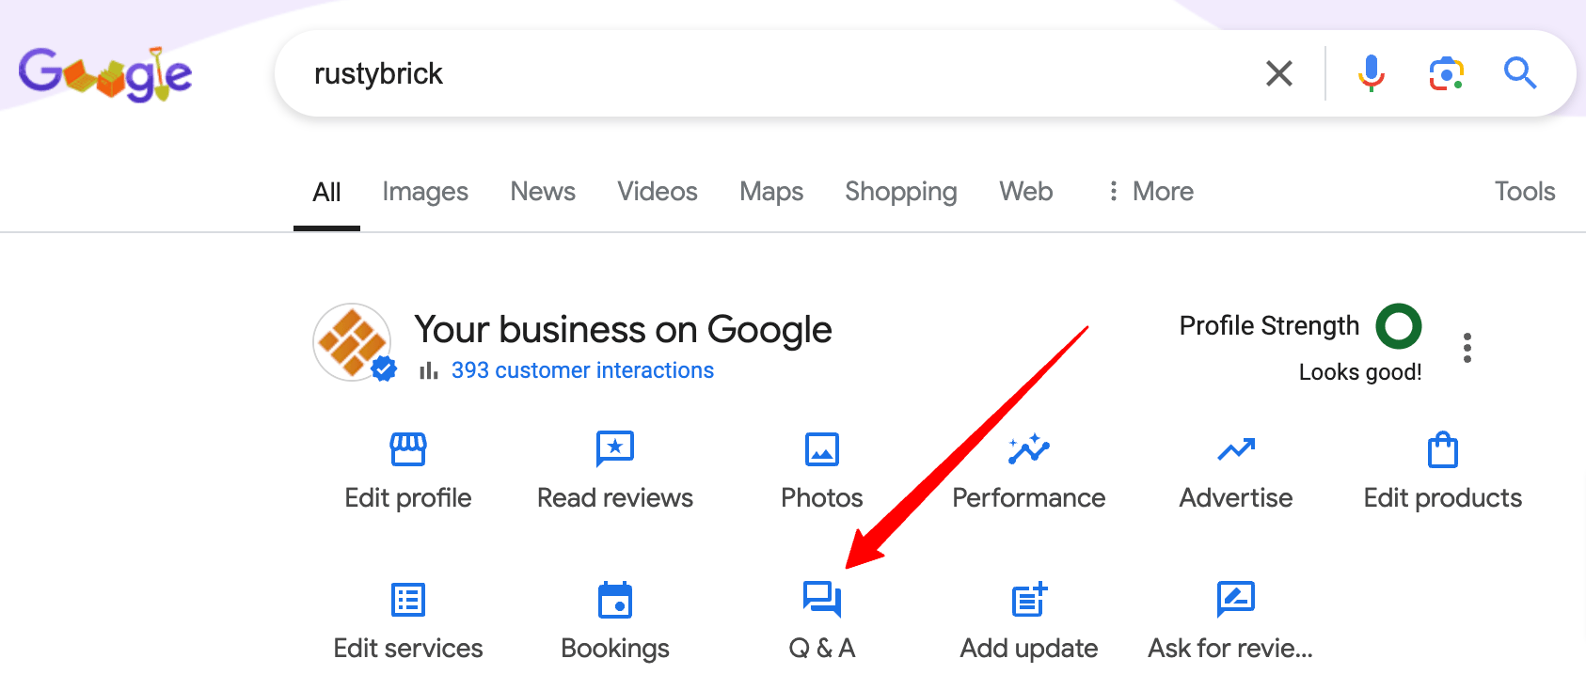Click the RustyBrick business logo thumbnail
Image resolution: width=1586 pixels, height=690 pixels.
[x=353, y=342]
